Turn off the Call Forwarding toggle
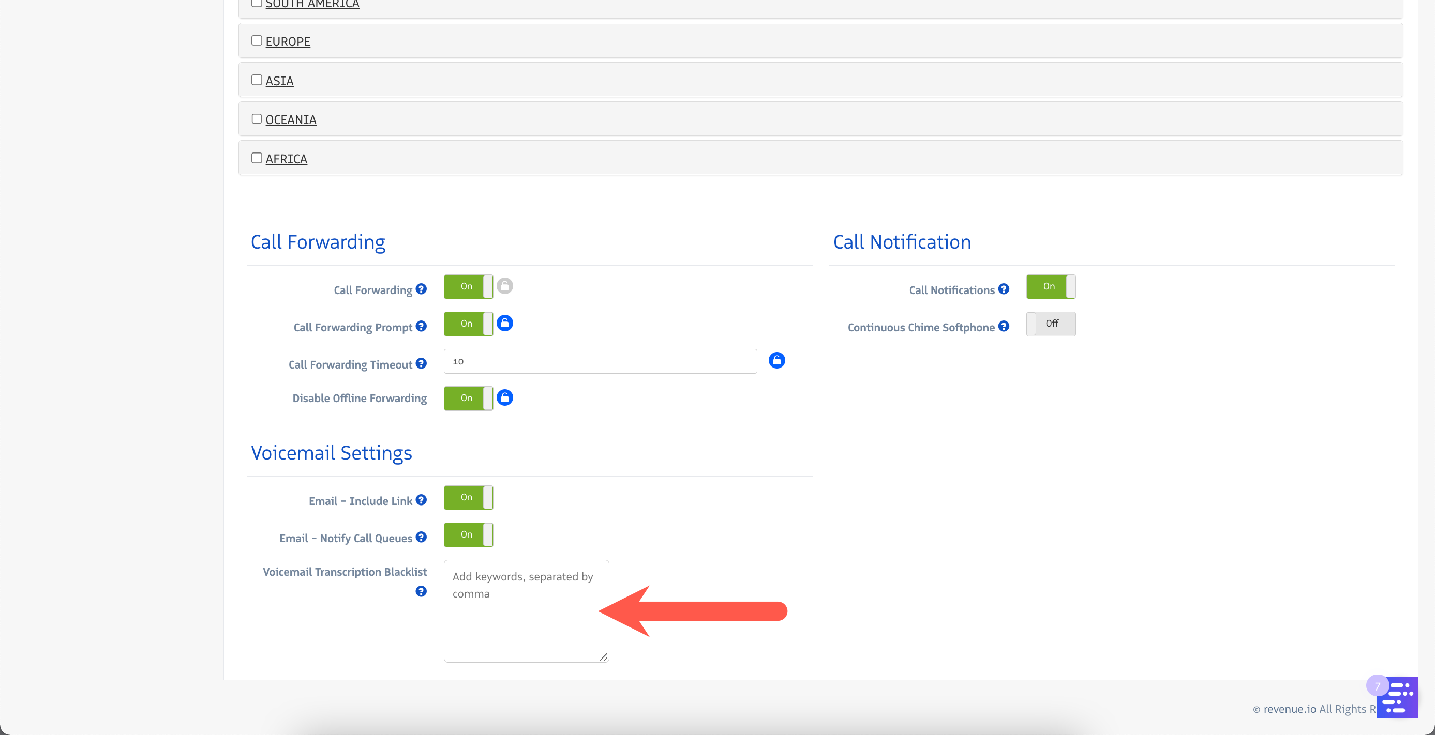1435x735 pixels. [x=468, y=286]
